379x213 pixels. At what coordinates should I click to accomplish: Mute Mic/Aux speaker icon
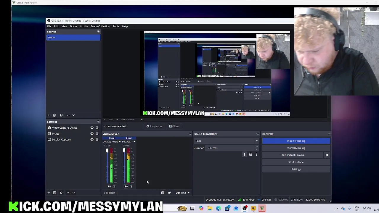tap(126, 186)
